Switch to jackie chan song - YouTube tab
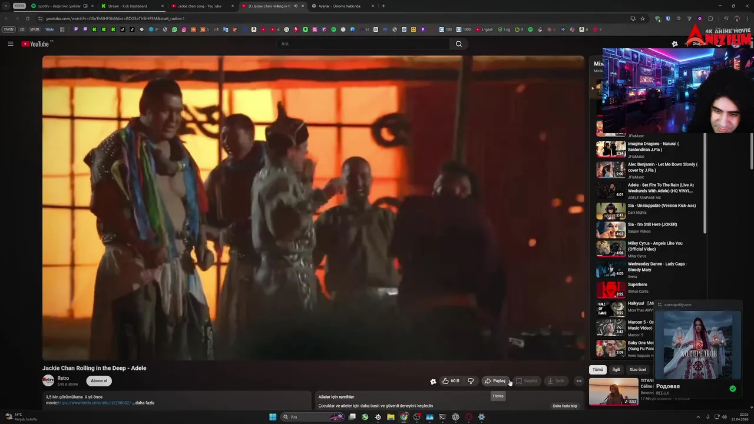Image resolution: width=754 pixels, height=424 pixels. click(x=201, y=6)
